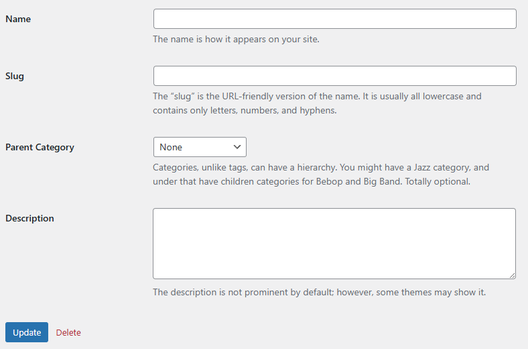Click the help text below Name field

pyautogui.click(x=236, y=39)
